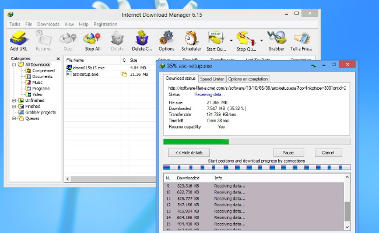
Task: Click the connections progress strip
Action: [257, 167]
